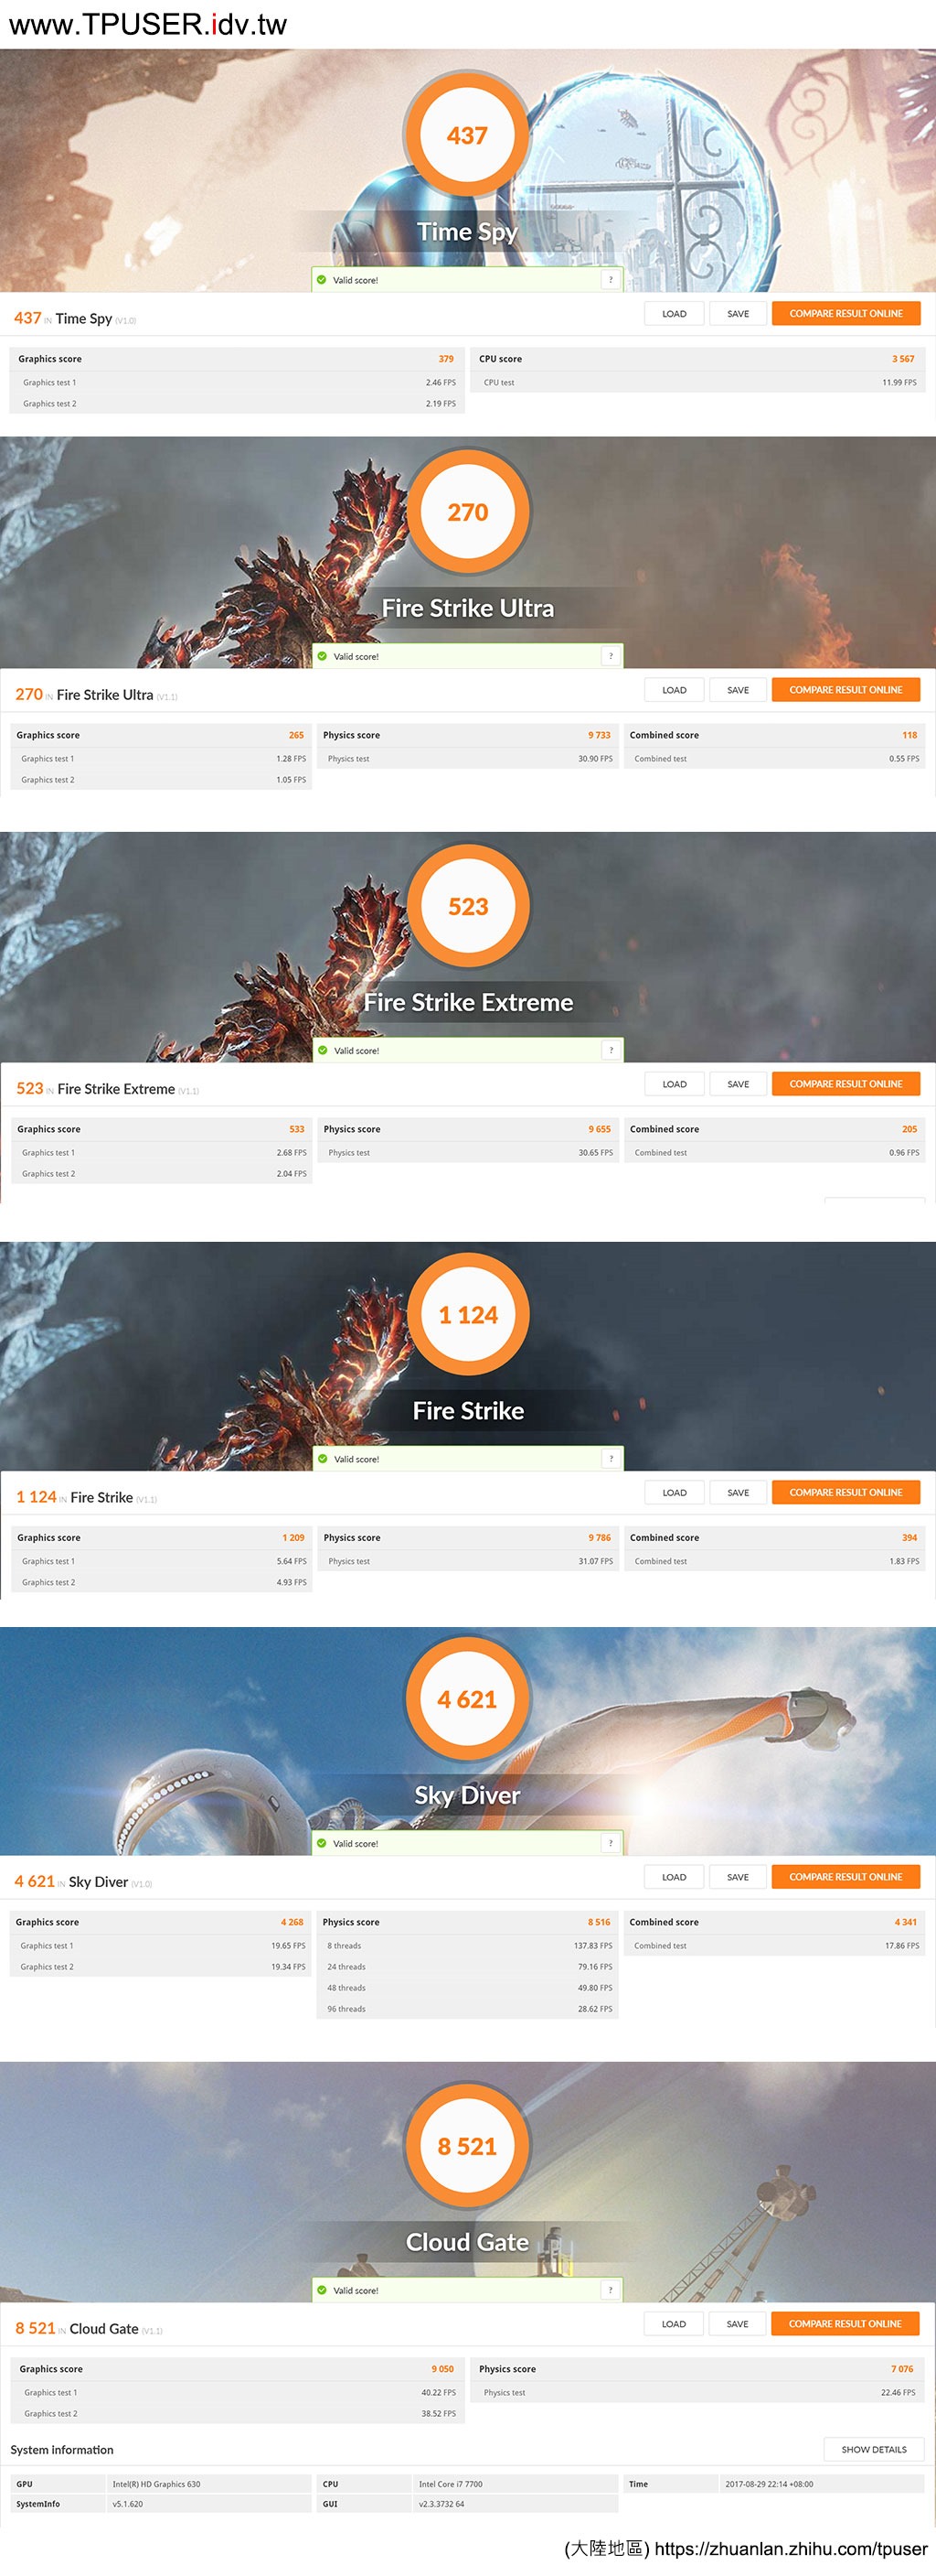Save the Fire Strike Ultra result
This screenshot has width=936, height=2576.
pyautogui.click(x=739, y=690)
